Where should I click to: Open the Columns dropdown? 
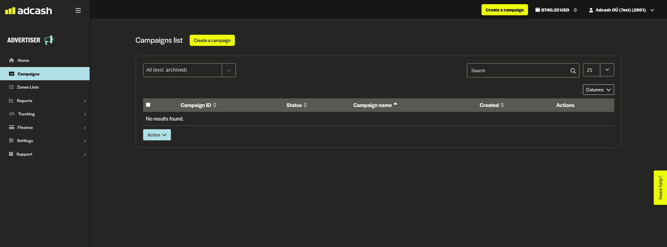click(598, 90)
